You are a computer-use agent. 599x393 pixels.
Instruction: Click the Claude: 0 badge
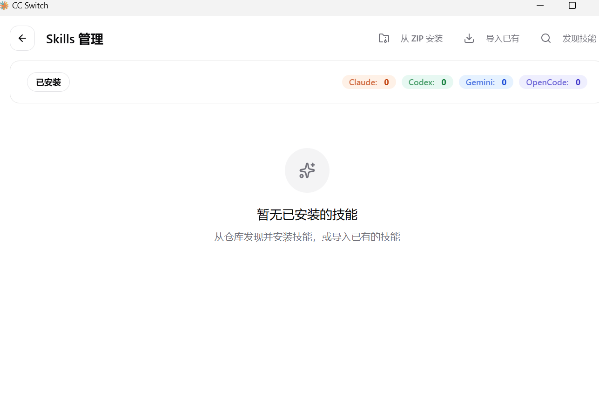369,82
